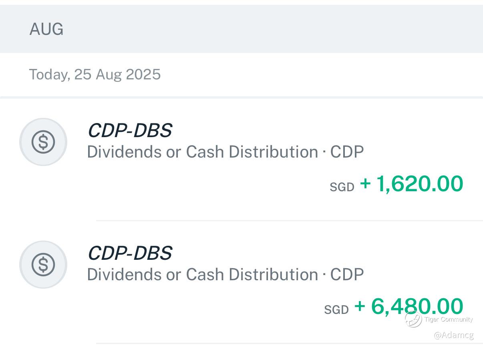Select the AUG month header
The height and width of the screenshot is (346, 483).
click(46, 29)
